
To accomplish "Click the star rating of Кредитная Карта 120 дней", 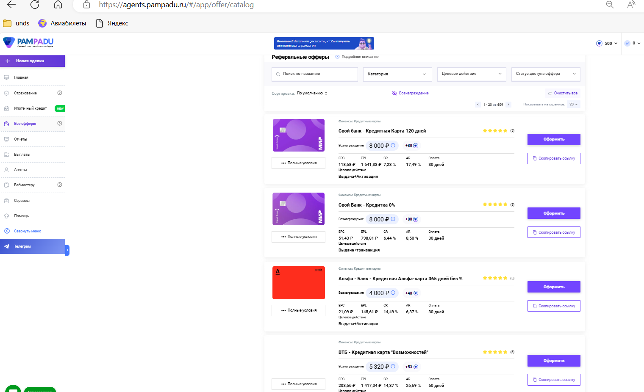I will tap(495, 131).
